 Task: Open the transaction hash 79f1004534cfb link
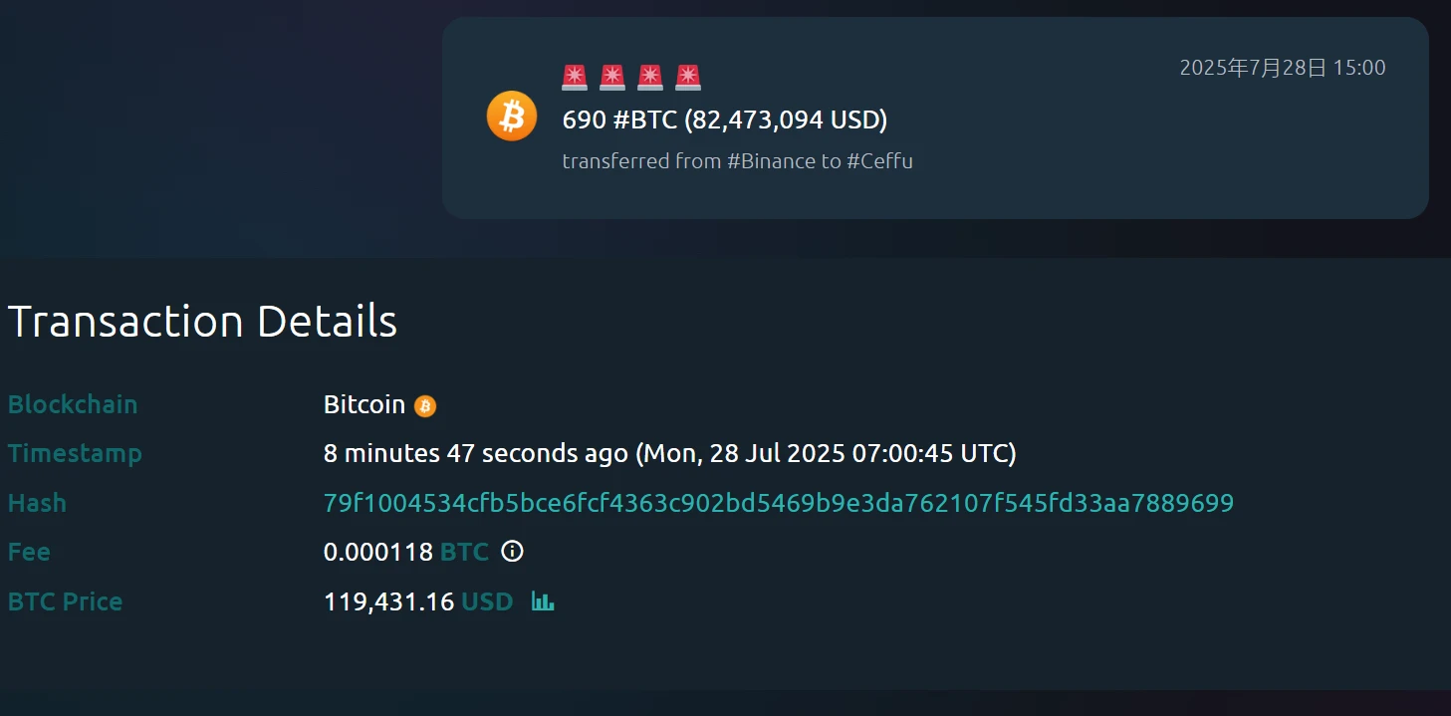pos(778,502)
